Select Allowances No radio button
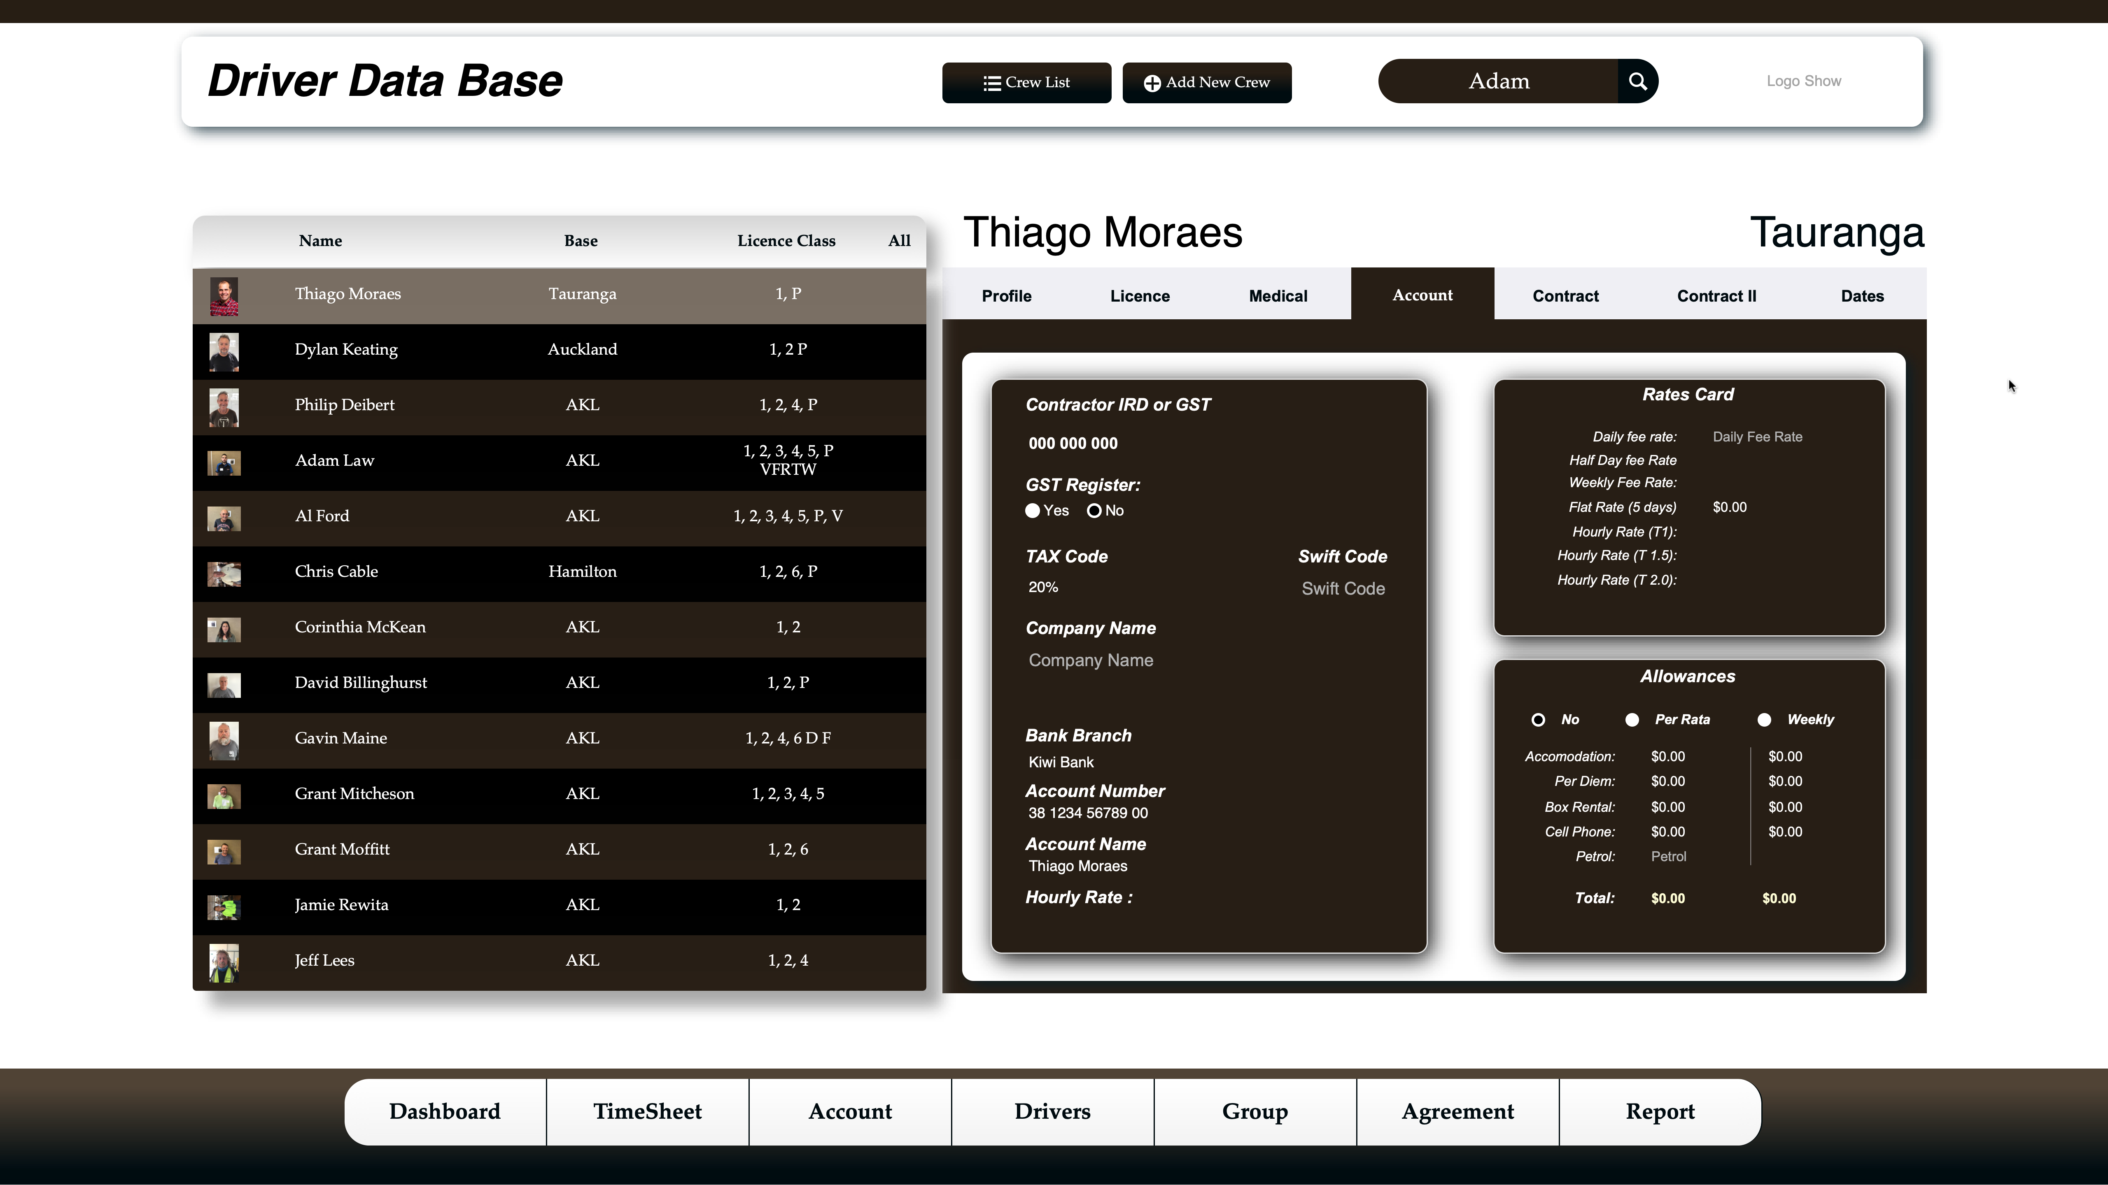 point(1539,720)
